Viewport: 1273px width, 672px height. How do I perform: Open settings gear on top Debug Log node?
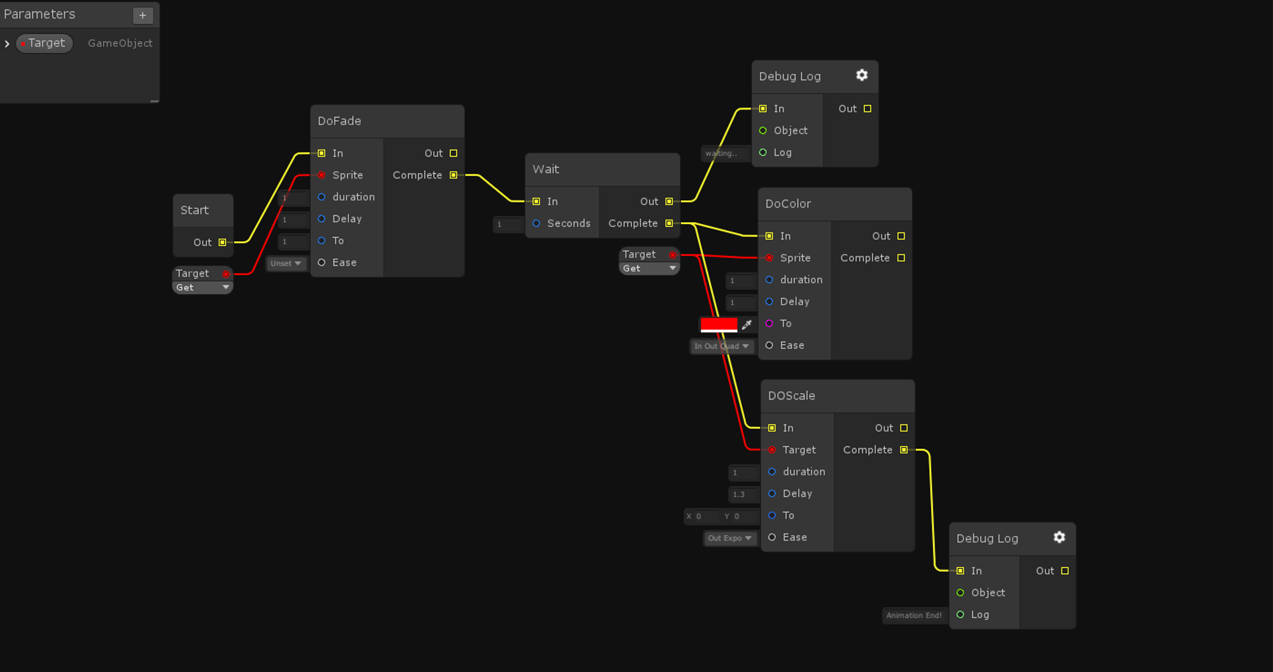[x=862, y=75]
